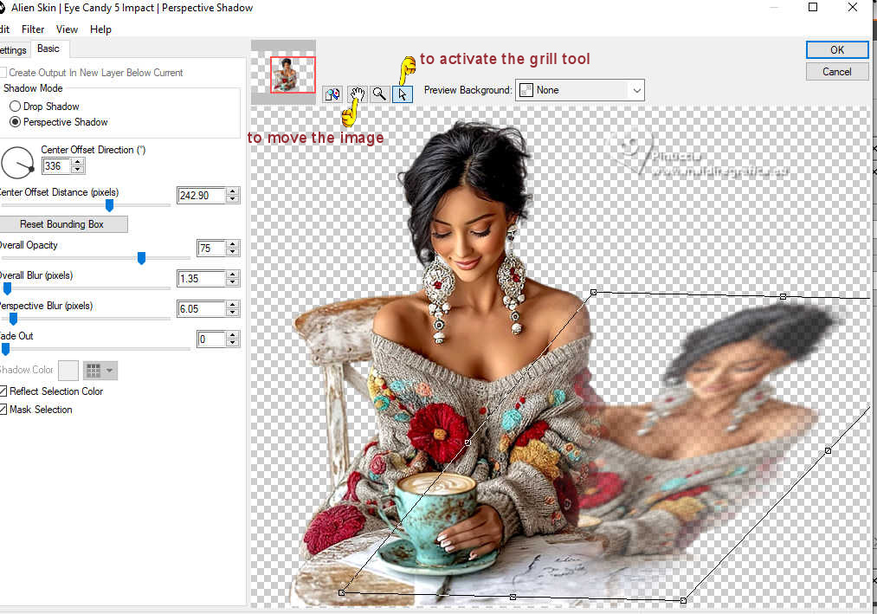
Task: Select the hand pan tool
Action: (x=357, y=94)
